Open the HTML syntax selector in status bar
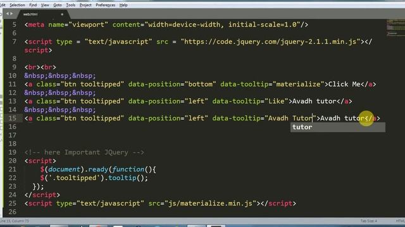Image resolution: width=405 pixels, height=227 pixels. (x=400, y=221)
